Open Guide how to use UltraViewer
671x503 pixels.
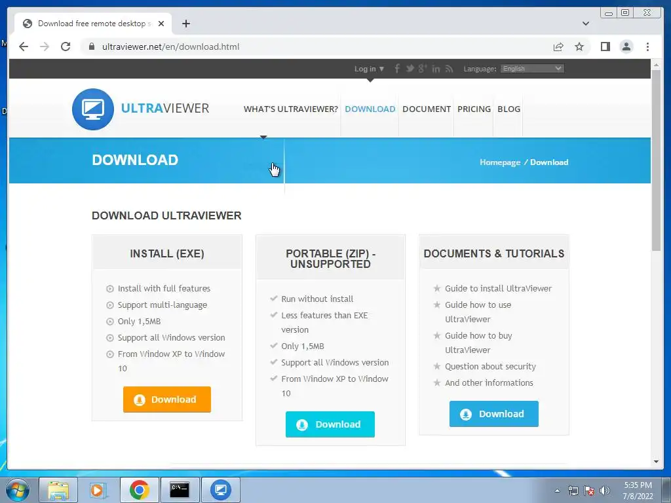[x=478, y=312]
